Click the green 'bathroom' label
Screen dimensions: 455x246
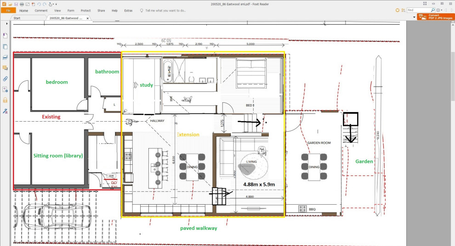[107, 72]
